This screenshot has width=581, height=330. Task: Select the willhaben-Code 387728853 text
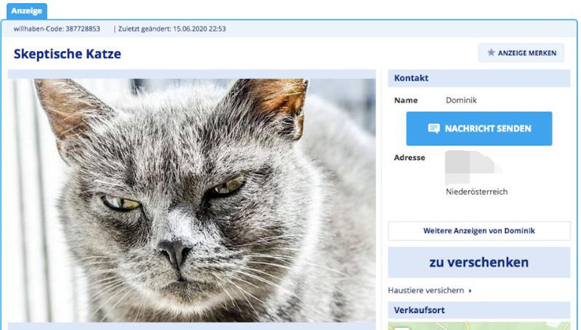click(x=57, y=29)
